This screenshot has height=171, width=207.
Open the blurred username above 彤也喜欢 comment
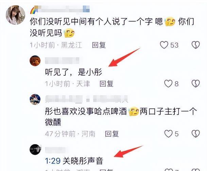click(x=86, y=99)
